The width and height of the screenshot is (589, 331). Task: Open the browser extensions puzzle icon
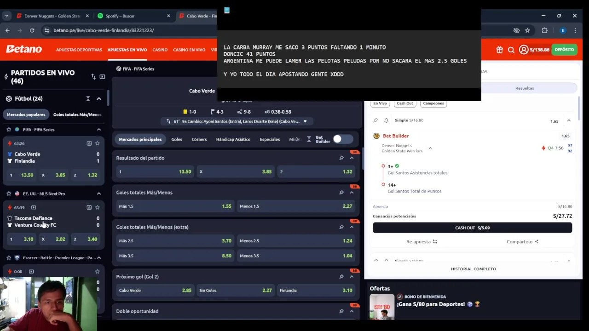545,30
